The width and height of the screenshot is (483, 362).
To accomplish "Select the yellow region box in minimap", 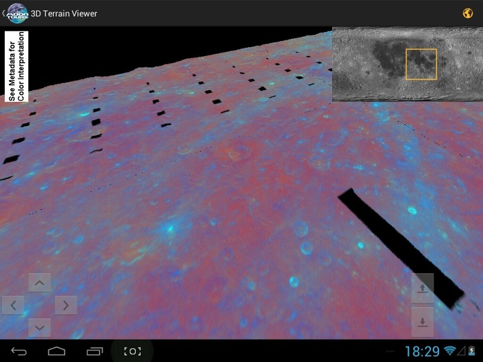I will (x=421, y=65).
